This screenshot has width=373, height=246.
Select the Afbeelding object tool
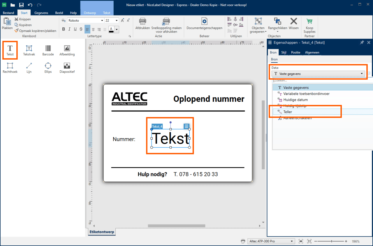[67, 50]
